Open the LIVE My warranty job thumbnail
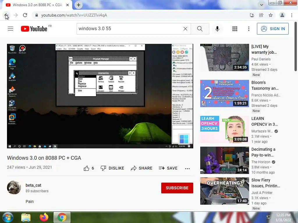298x223 pixels. (224, 57)
